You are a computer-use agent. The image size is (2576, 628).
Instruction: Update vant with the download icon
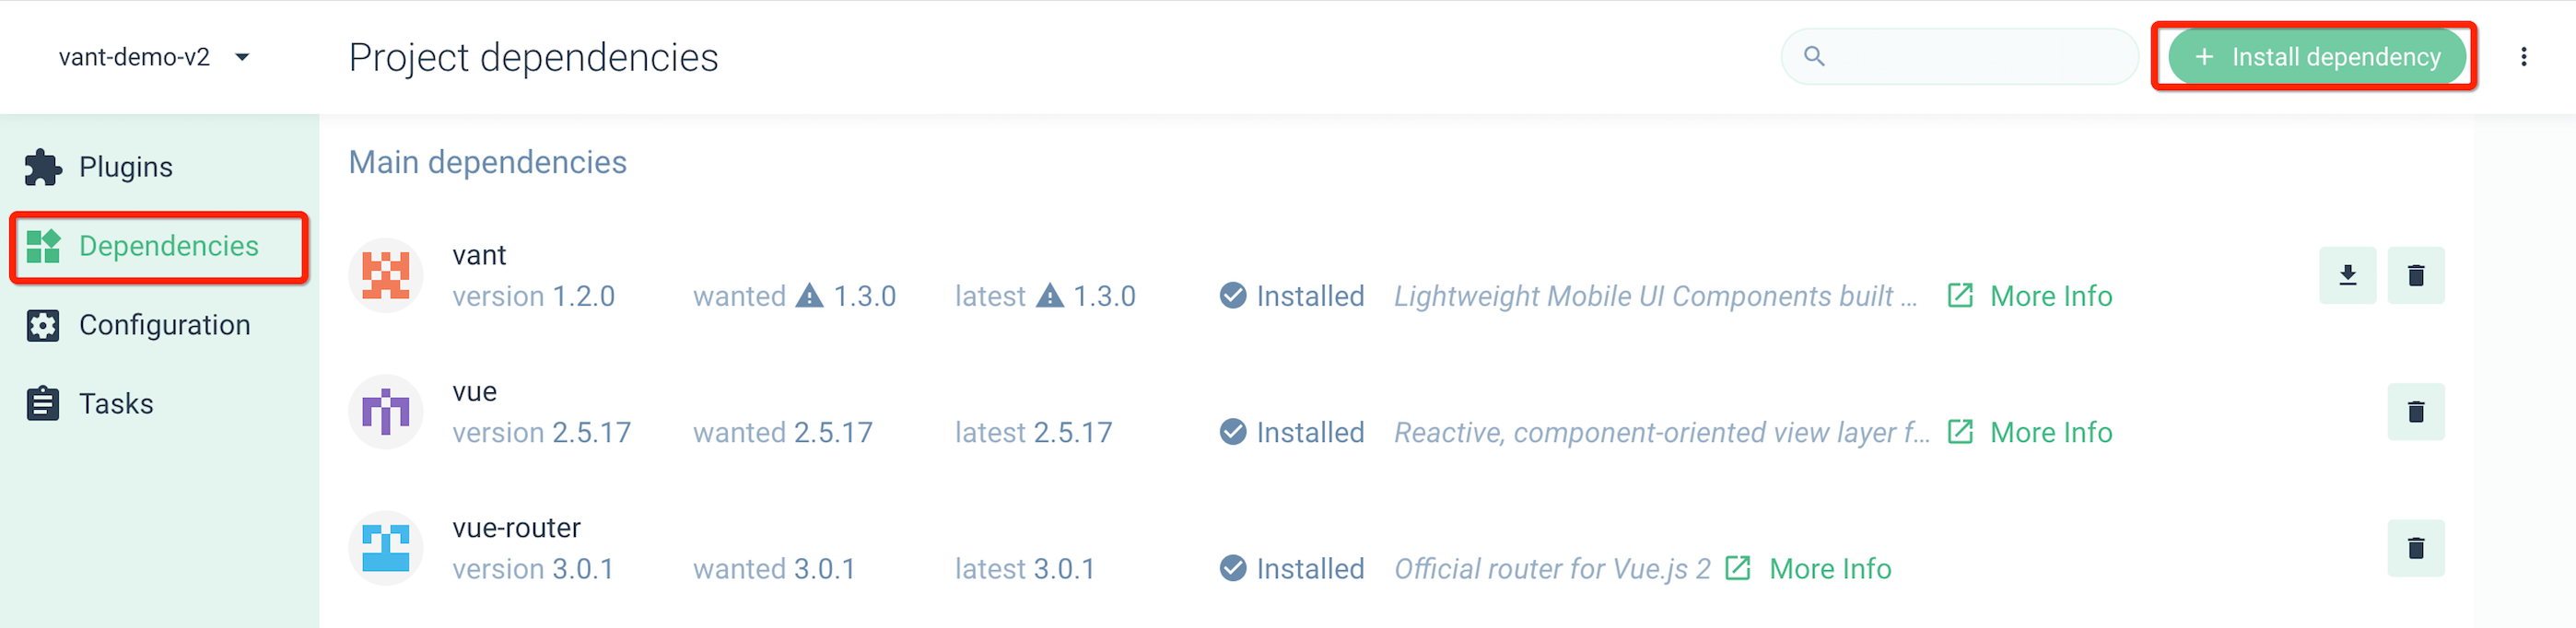2347,275
